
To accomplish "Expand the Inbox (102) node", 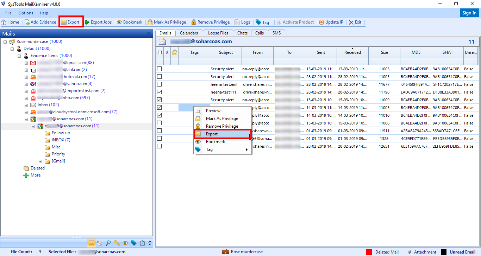I will pos(26,105).
